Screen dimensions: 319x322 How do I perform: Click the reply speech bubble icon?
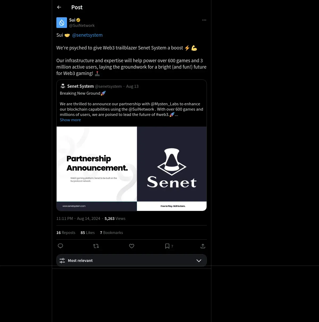pyautogui.click(x=60, y=246)
